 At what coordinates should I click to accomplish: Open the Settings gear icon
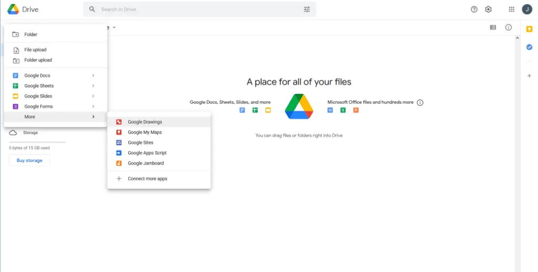point(488,9)
